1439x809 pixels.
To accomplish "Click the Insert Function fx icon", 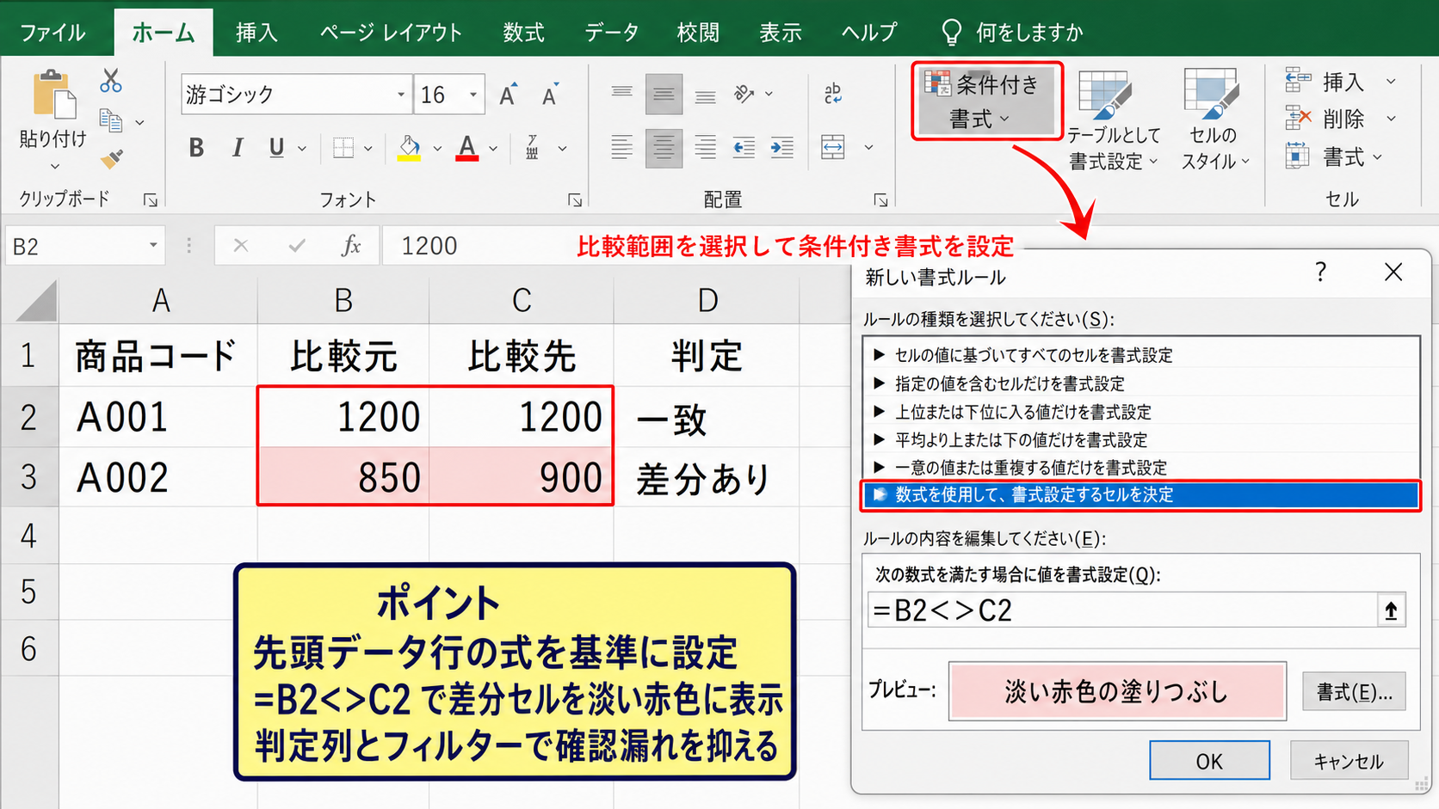I will coord(351,246).
